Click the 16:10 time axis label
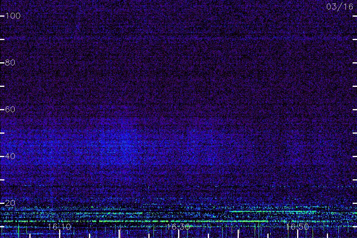The height and width of the screenshot is (238, 357). [59, 226]
